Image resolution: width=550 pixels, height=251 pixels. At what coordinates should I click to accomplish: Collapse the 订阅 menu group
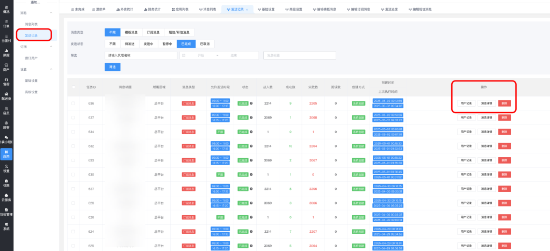coord(50,47)
